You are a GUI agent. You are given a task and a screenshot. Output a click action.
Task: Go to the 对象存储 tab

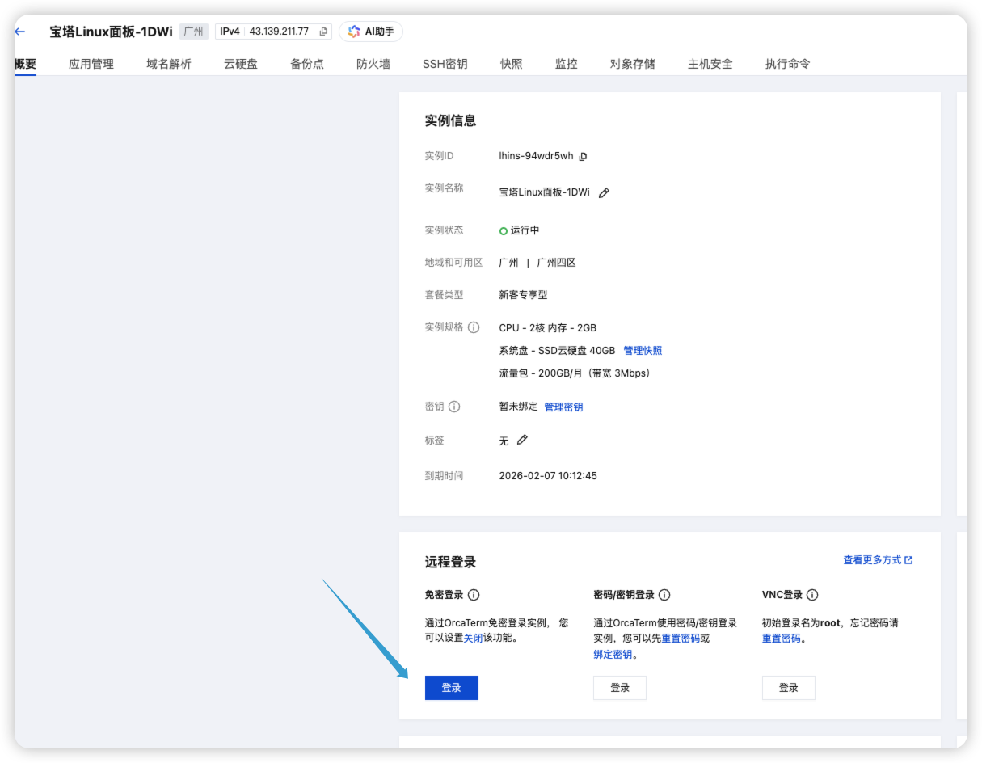click(633, 64)
